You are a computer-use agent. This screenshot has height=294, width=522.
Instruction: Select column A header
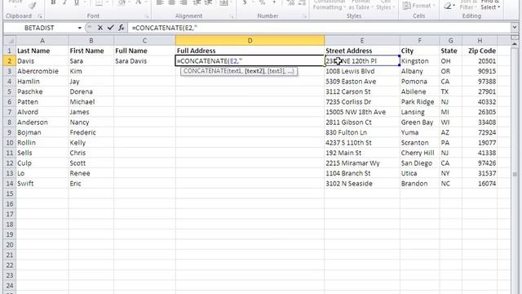tap(42, 41)
